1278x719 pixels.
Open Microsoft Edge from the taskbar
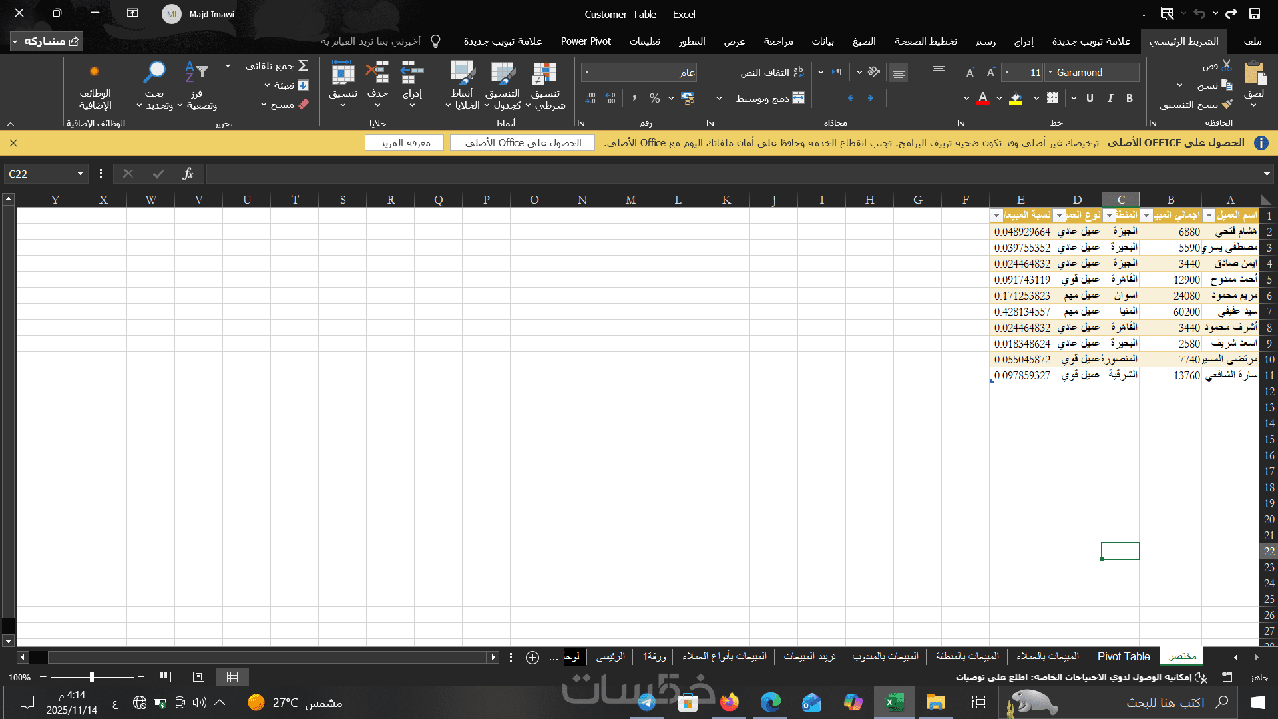pos(770,702)
